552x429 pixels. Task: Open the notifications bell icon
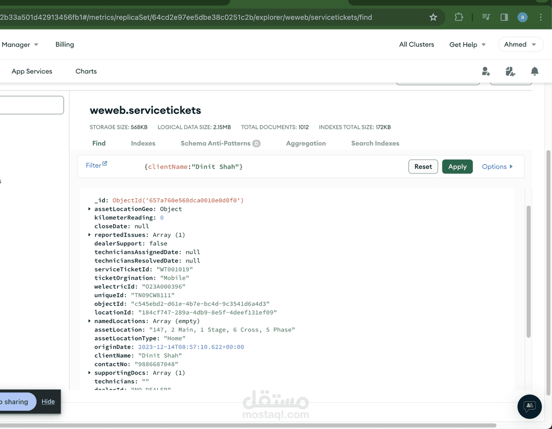click(x=534, y=72)
